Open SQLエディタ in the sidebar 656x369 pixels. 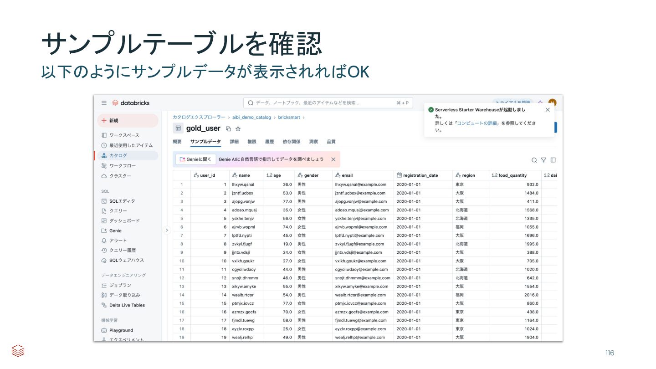point(128,201)
